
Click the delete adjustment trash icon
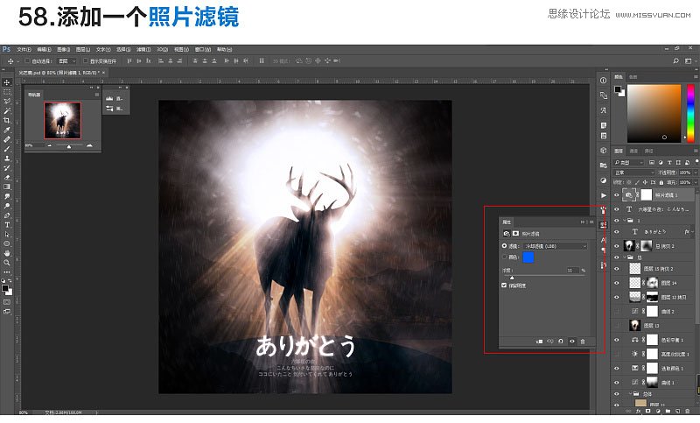point(583,342)
